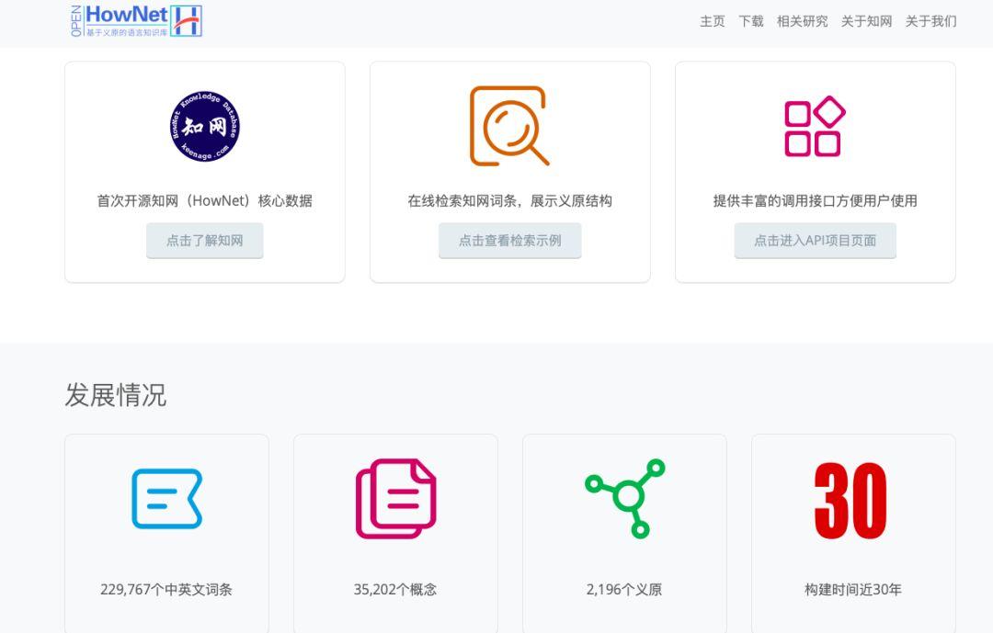Image resolution: width=993 pixels, height=633 pixels.
Task: Click the text 首次开源知网（HowNet）核心数据
Action: coord(204,201)
